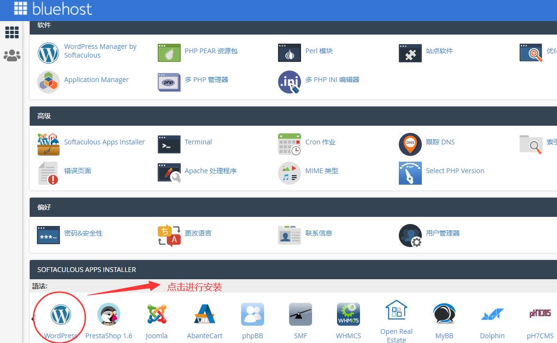
Task: Select the pH7CMS installer icon
Action: [x=540, y=314]
